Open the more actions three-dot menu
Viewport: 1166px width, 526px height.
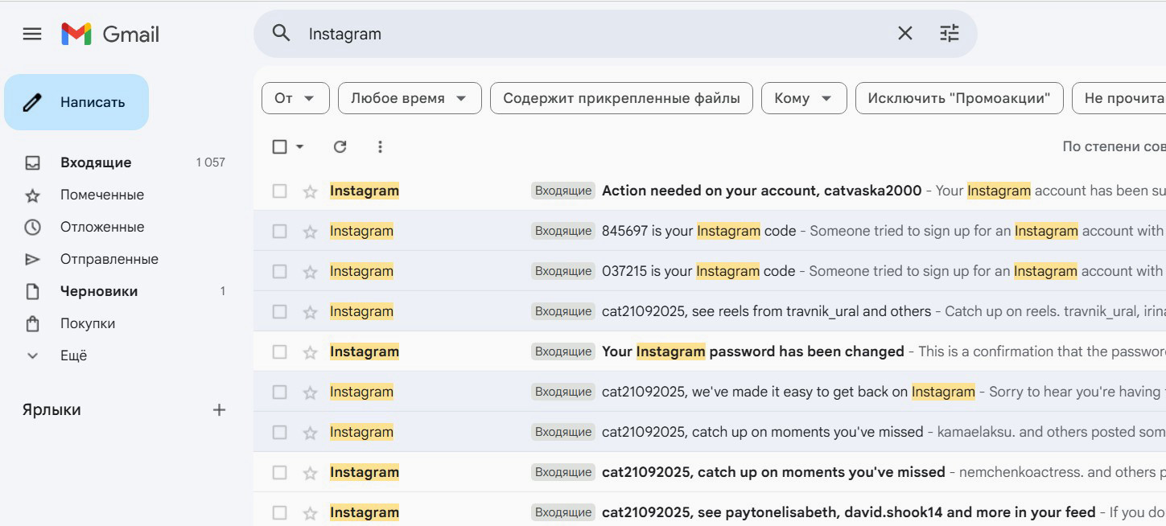coord(380,147)
